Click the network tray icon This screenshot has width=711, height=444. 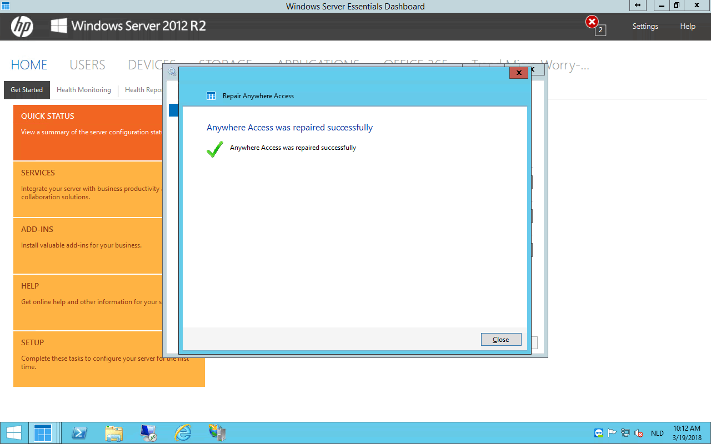click(625, 433)
